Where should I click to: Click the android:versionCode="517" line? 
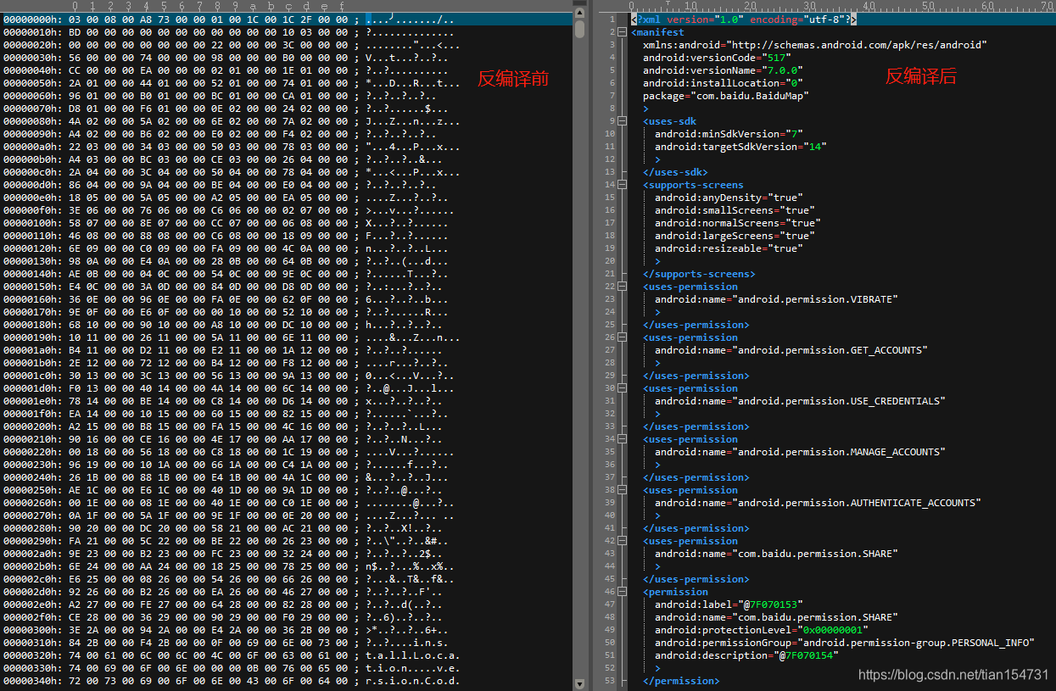(720, 58)
